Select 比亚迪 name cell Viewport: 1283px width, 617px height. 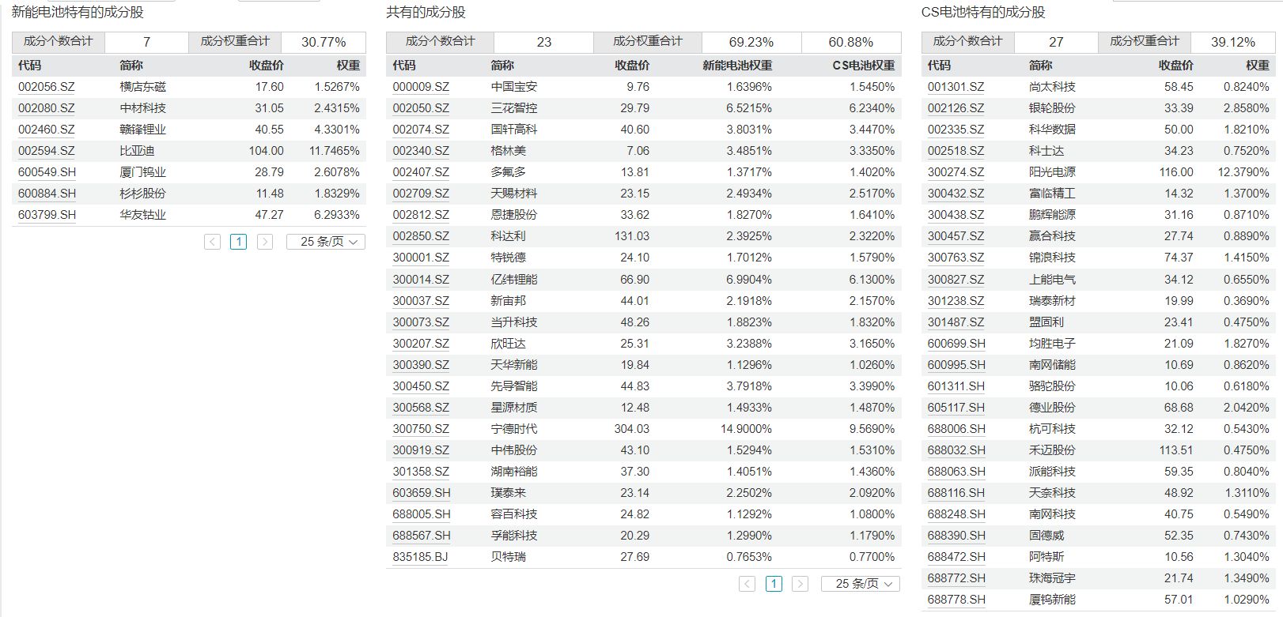[x=138, y=151]
